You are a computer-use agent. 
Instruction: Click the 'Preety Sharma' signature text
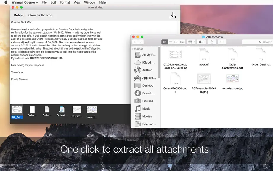click(x=19, y=79)
